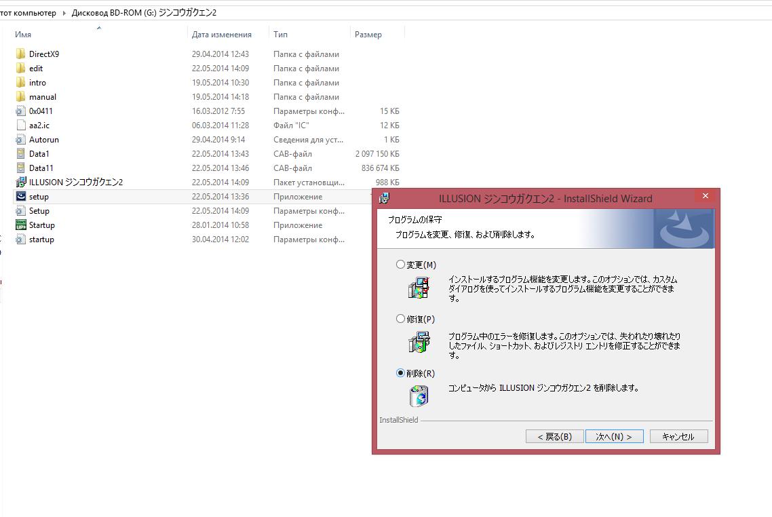
Task: Click the ILLUSION installer package icon
Action: tap(20, 183)
